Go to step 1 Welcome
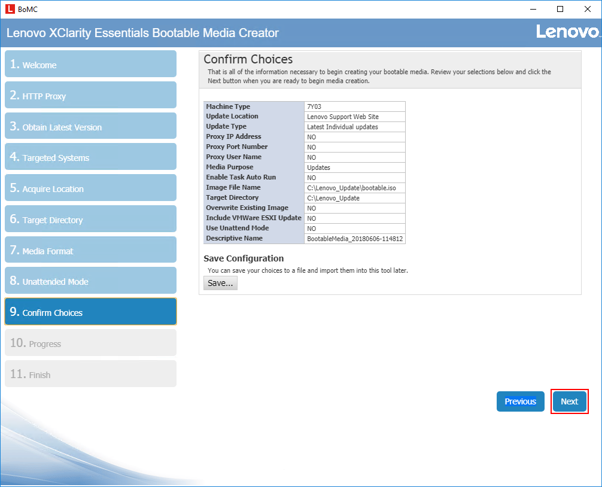 (x=90, y=64)
